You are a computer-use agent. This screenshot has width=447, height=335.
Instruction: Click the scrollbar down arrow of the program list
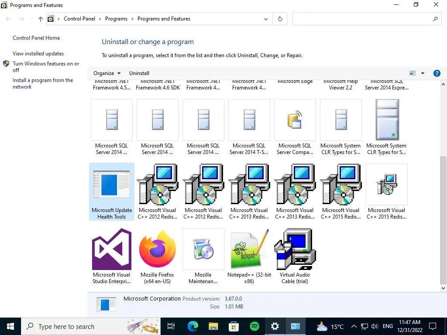coord(443,288)
